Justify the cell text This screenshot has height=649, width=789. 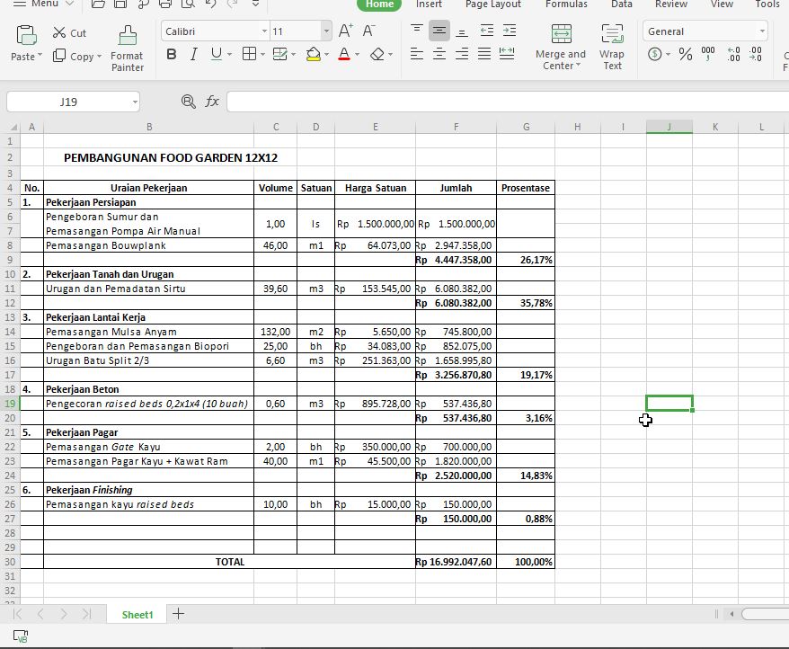tap(484, 53)
